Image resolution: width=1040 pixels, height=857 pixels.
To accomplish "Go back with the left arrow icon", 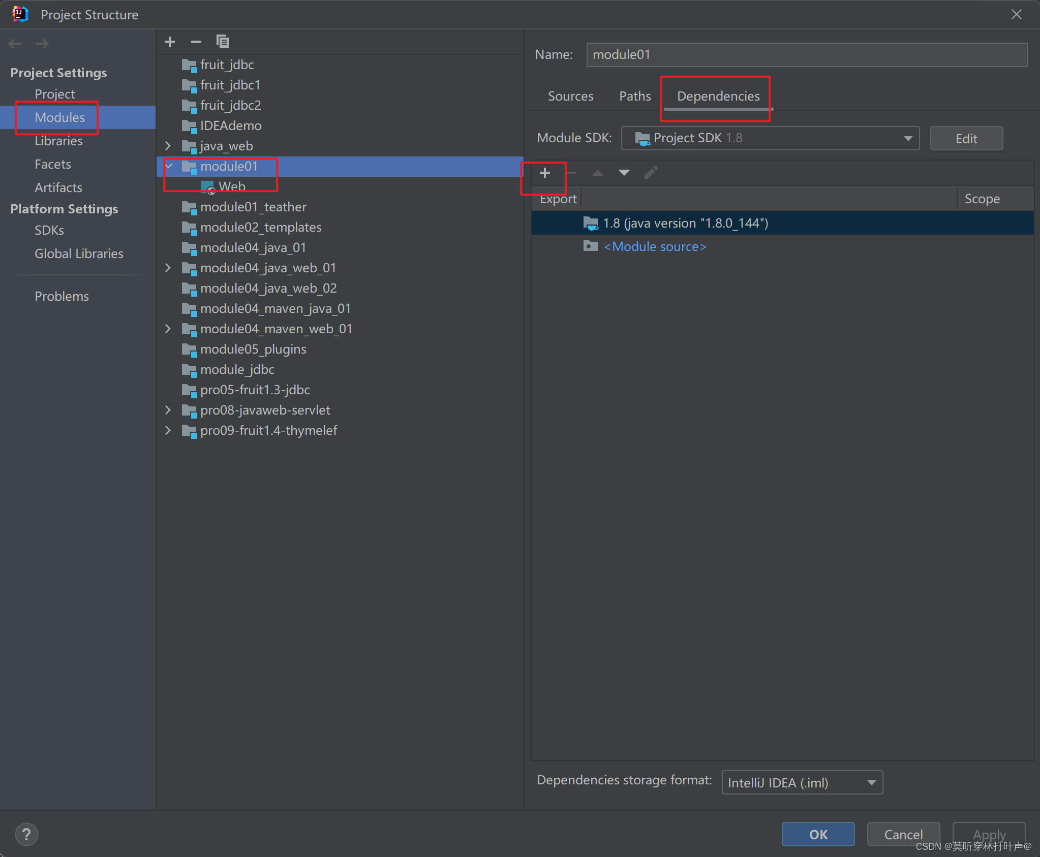I will tap(15, 44).
